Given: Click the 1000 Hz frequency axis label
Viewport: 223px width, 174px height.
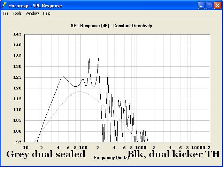Looking at the screenshot, I should point(141,148).
